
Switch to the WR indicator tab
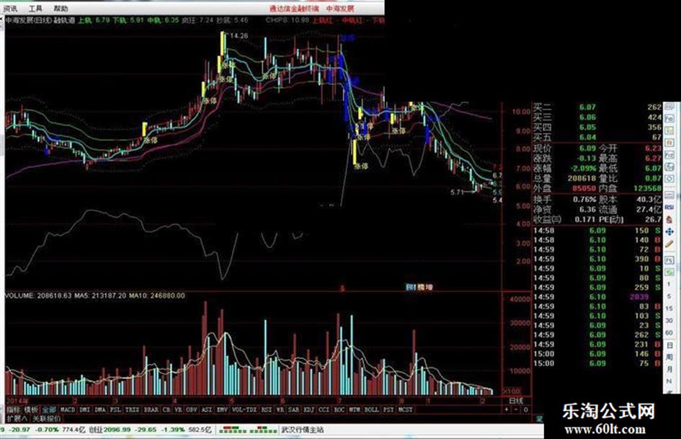pos(280,409)
